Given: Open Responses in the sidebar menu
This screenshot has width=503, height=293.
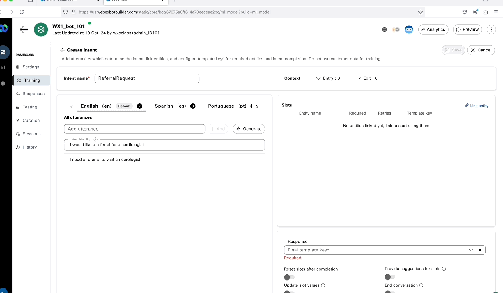Looking at the screenshot, I should [x=33, y=94].
